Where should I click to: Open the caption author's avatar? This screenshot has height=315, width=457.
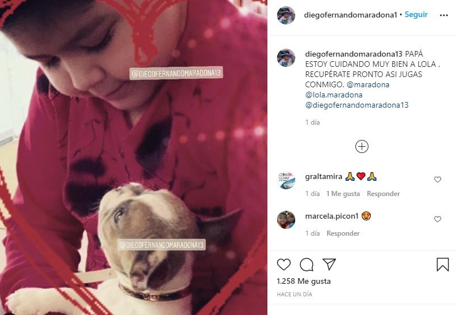click(x=286, y=58)
